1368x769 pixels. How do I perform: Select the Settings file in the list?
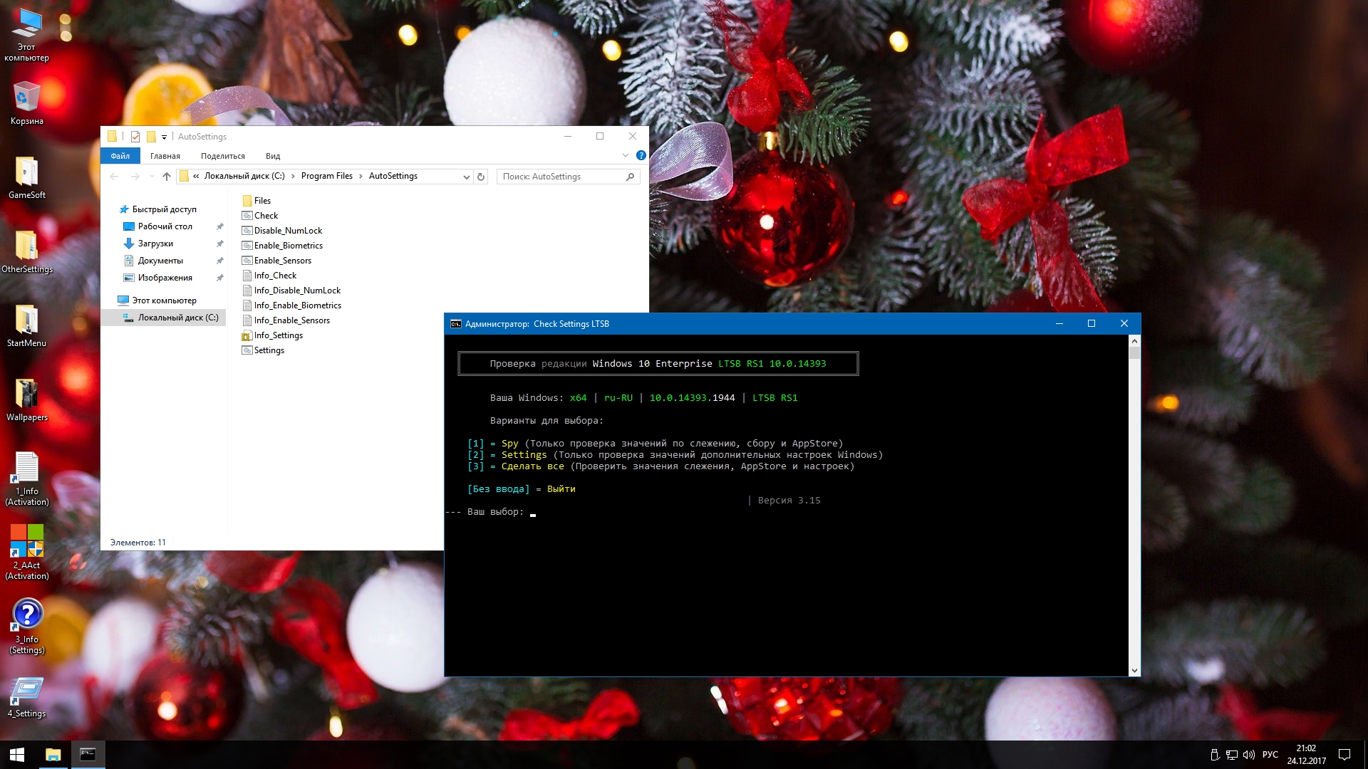point(263,350)
